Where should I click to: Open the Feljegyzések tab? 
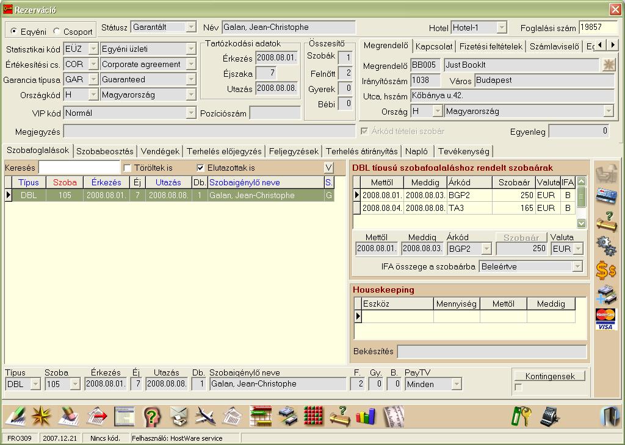point(294,151)
